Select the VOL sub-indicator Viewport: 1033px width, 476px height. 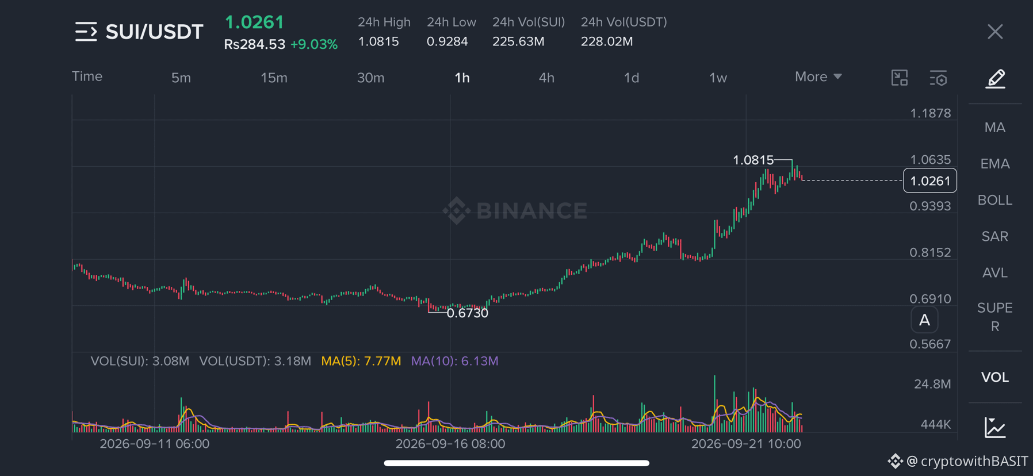[995, 377]
